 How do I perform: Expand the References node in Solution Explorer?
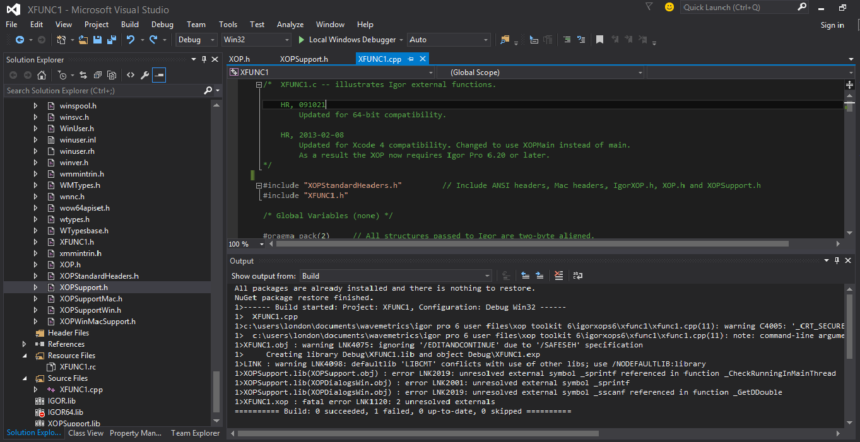[24, 344]
